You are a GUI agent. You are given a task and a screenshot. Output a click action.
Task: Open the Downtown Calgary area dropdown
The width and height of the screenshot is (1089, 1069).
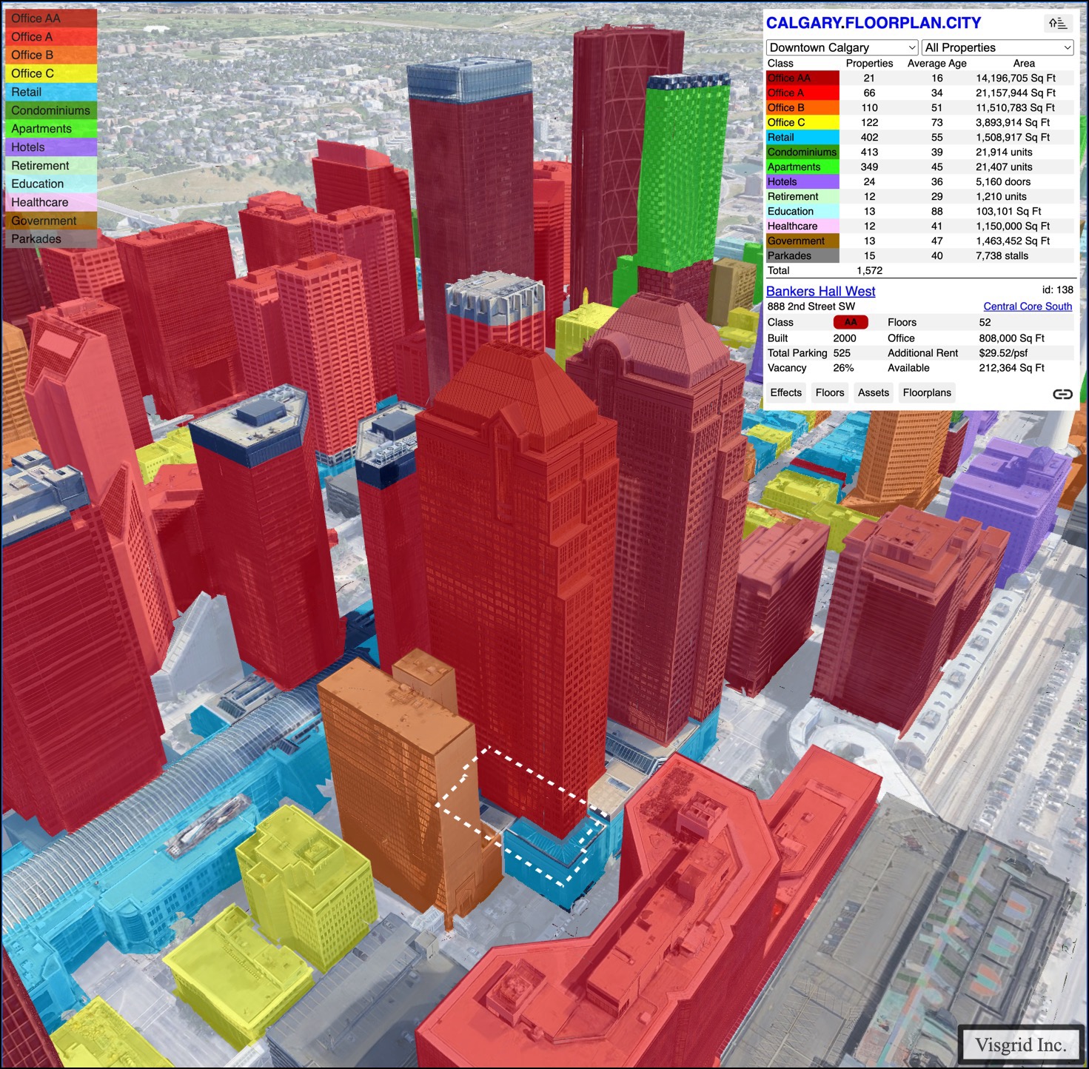[842, 47]
